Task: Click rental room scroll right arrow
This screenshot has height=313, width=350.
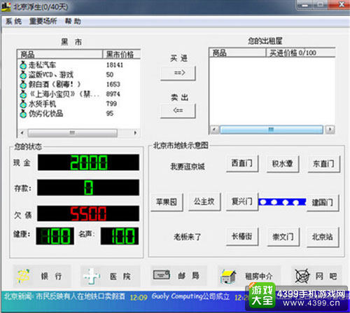Action: click(x=330, y=130)
